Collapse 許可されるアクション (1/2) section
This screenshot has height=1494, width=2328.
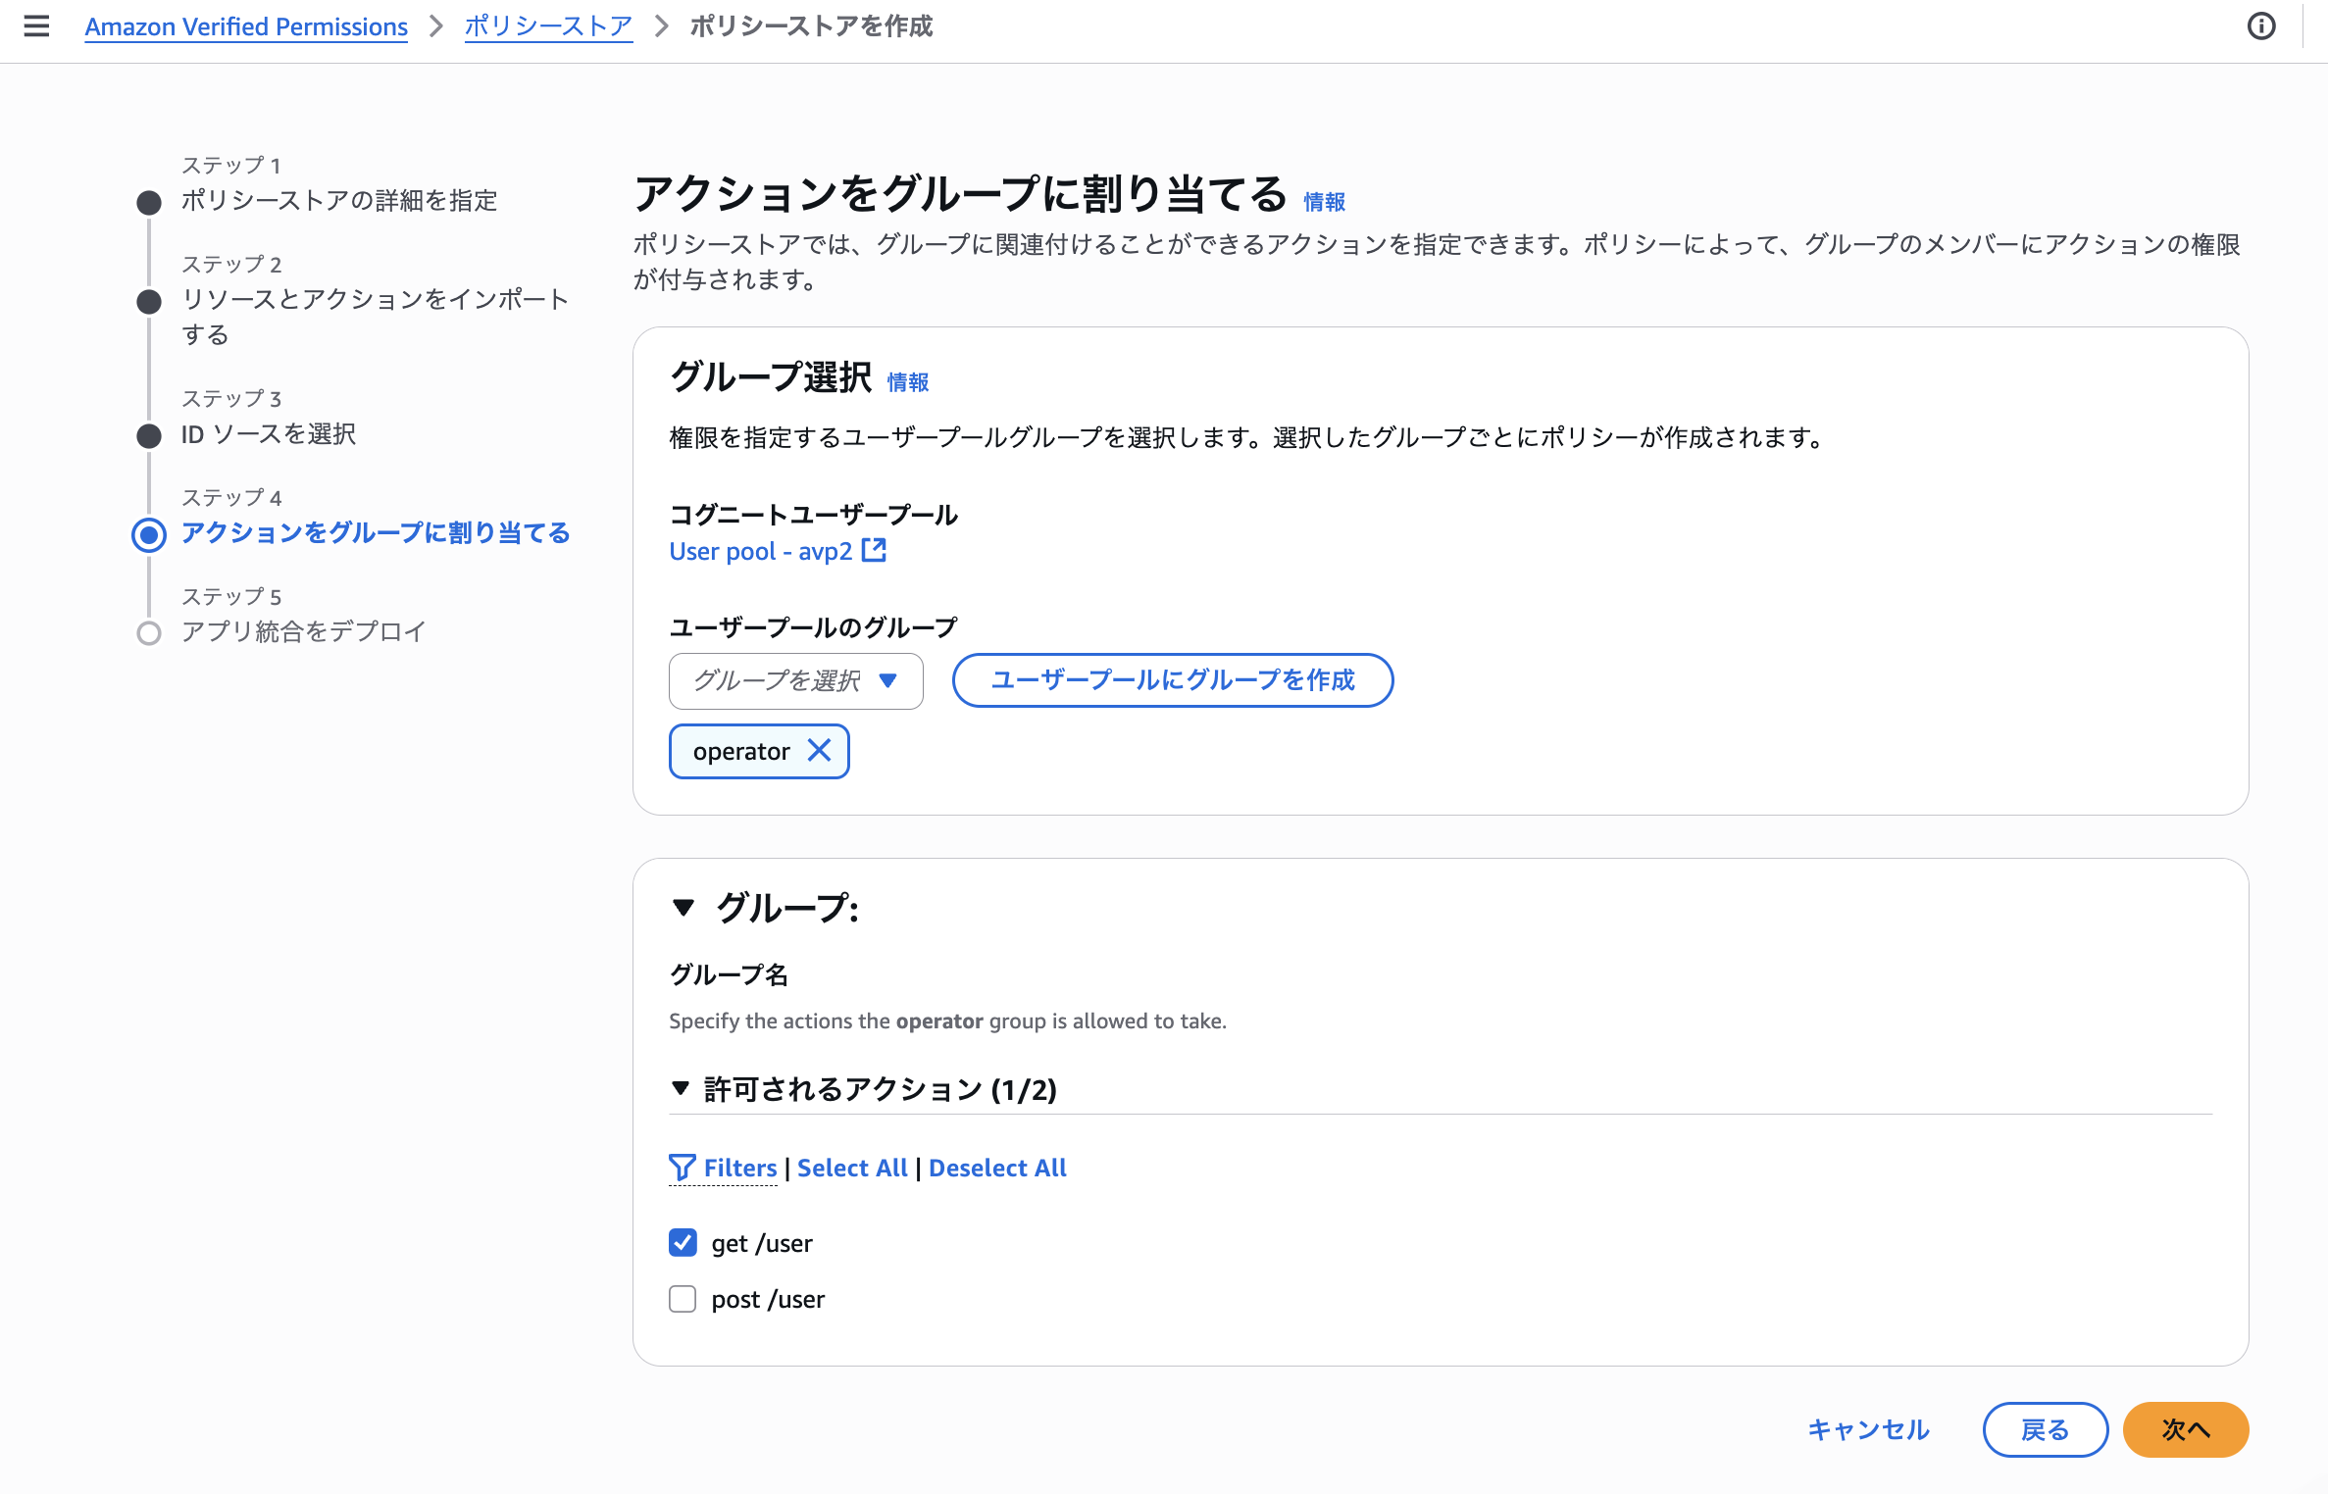(681, 1088)
